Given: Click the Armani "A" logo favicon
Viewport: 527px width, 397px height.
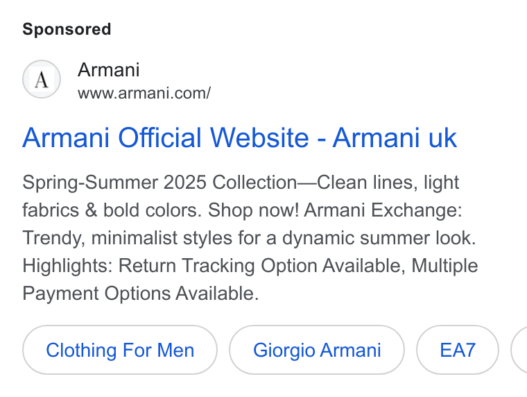Looking at the screenshot, I should 42,79.
